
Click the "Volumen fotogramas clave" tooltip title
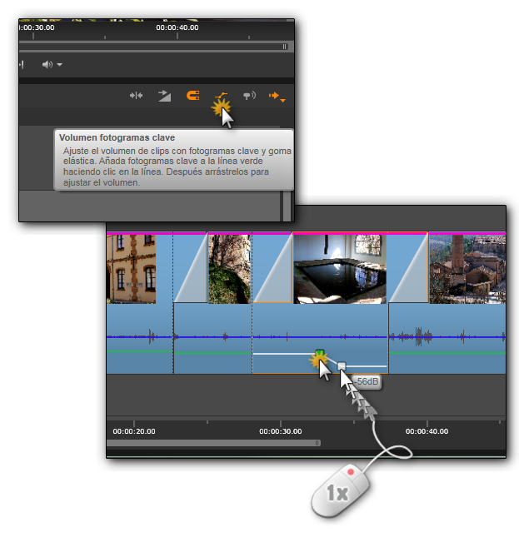click(x=117, y=137)
